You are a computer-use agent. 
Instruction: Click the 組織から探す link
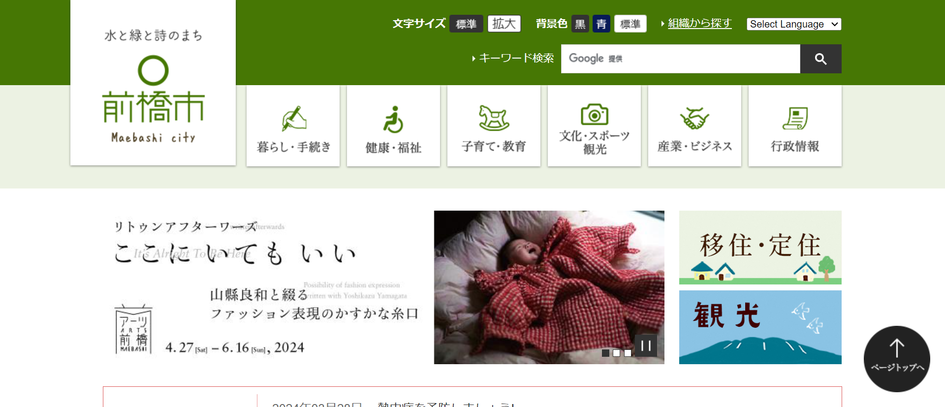(x=699, y=23)
